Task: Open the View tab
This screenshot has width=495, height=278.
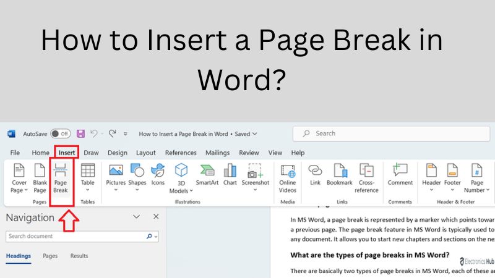Action: [x=275, y=153]
